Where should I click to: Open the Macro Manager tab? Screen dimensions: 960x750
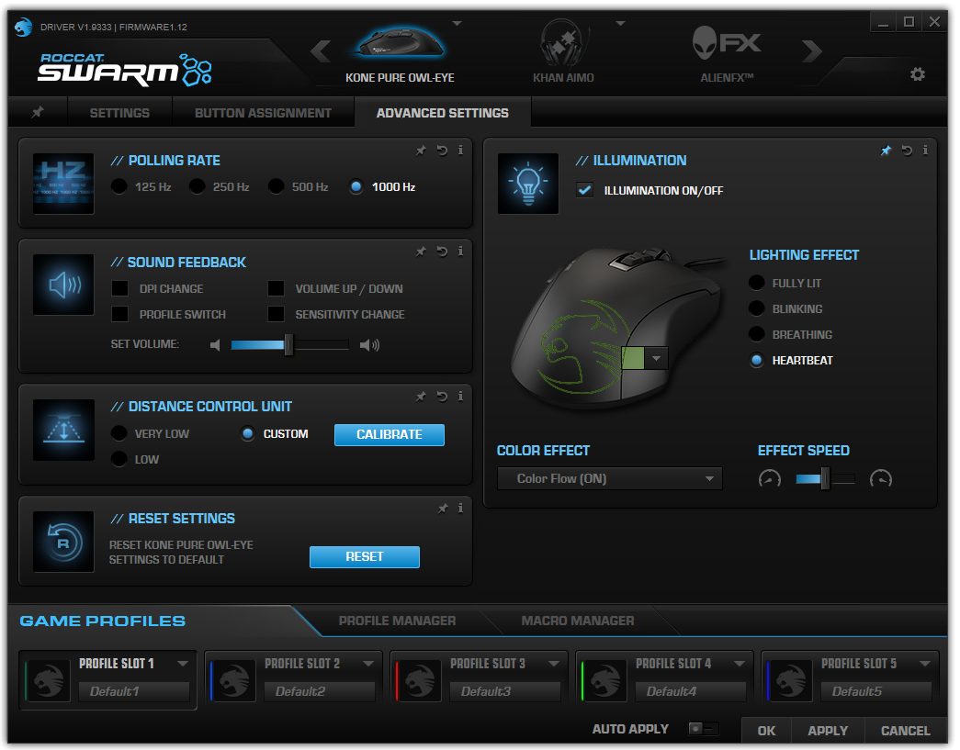578,621
